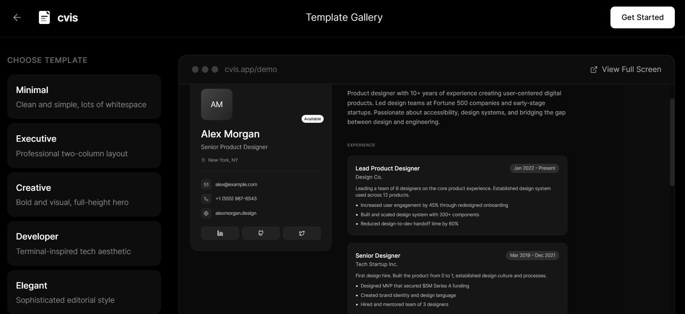Click the EXPERIENCE section label
Viewport: 685px width, 314px height.
click(361, 145)
